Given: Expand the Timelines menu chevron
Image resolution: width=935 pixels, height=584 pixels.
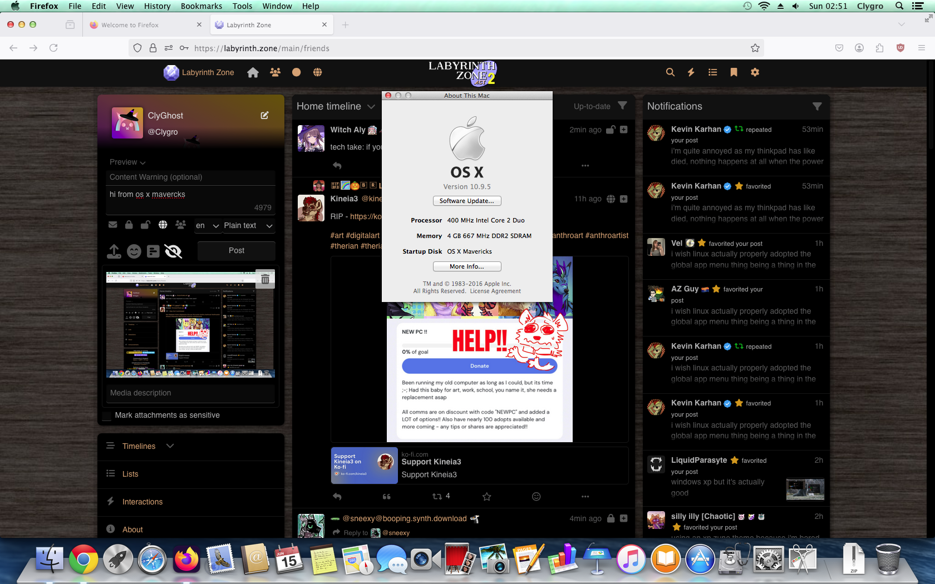Looking at the screenshot, I should [170, 446].
